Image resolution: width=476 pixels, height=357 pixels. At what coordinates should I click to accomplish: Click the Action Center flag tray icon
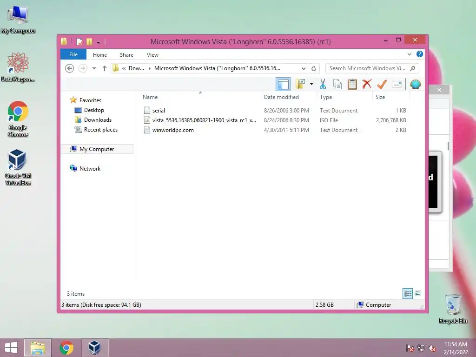coord(410,348)
